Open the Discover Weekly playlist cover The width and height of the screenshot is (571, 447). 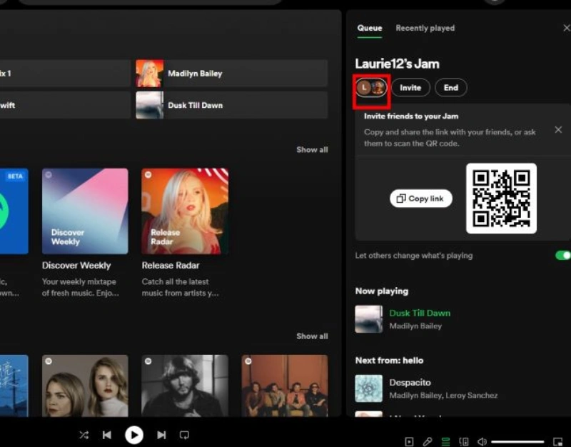pos(85,211)
